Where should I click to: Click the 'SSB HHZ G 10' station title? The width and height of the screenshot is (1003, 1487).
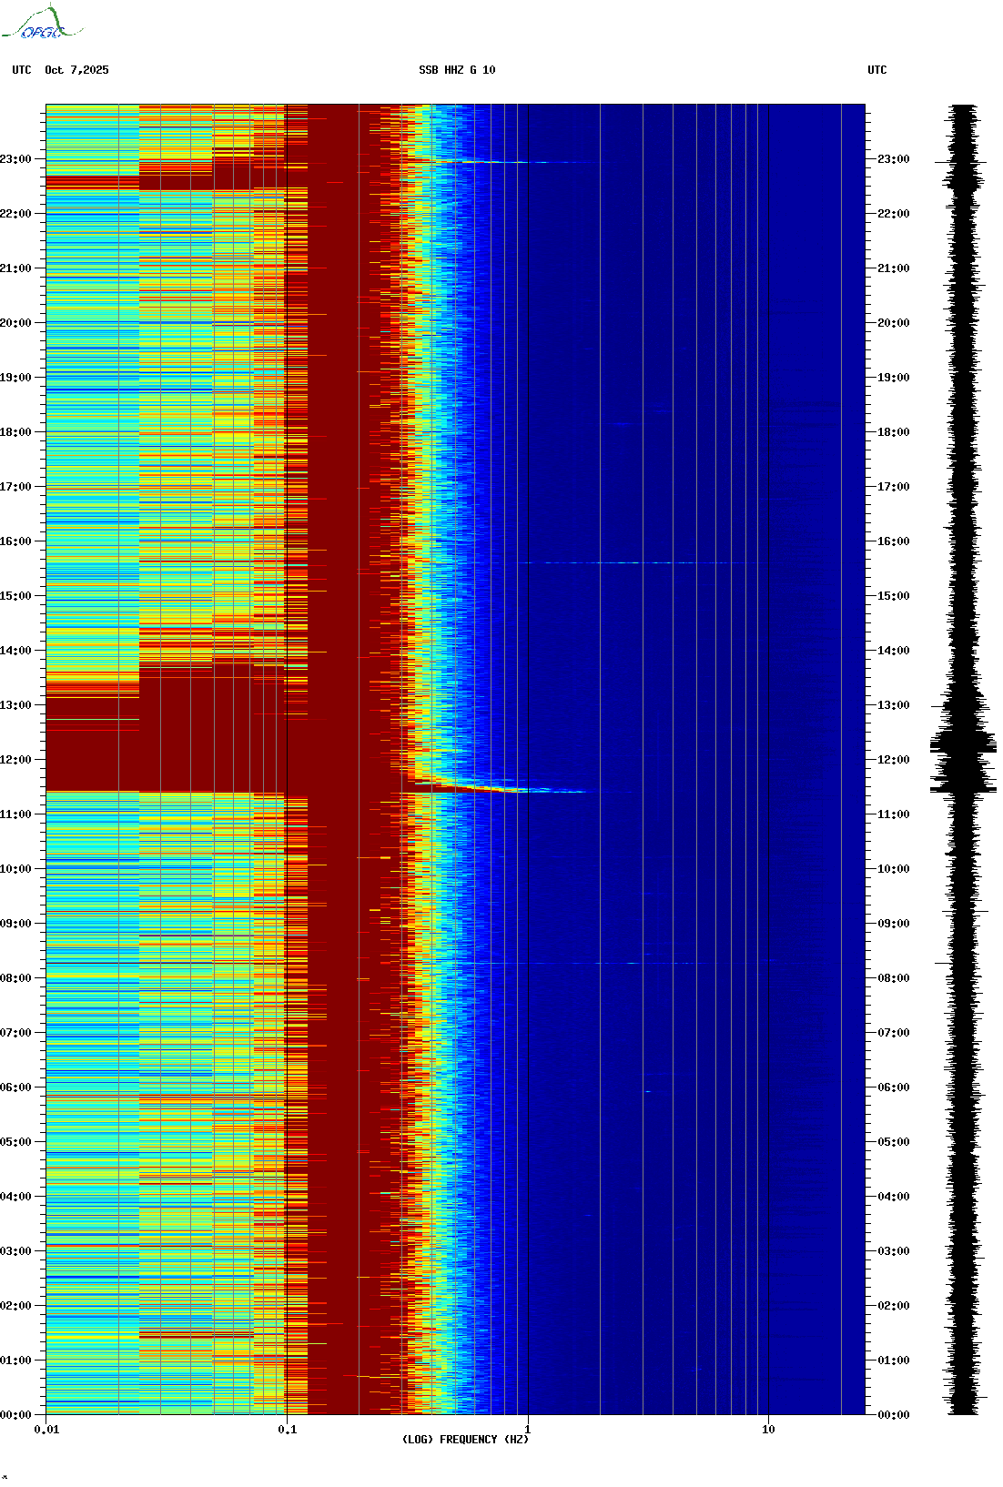coord(457,70)
